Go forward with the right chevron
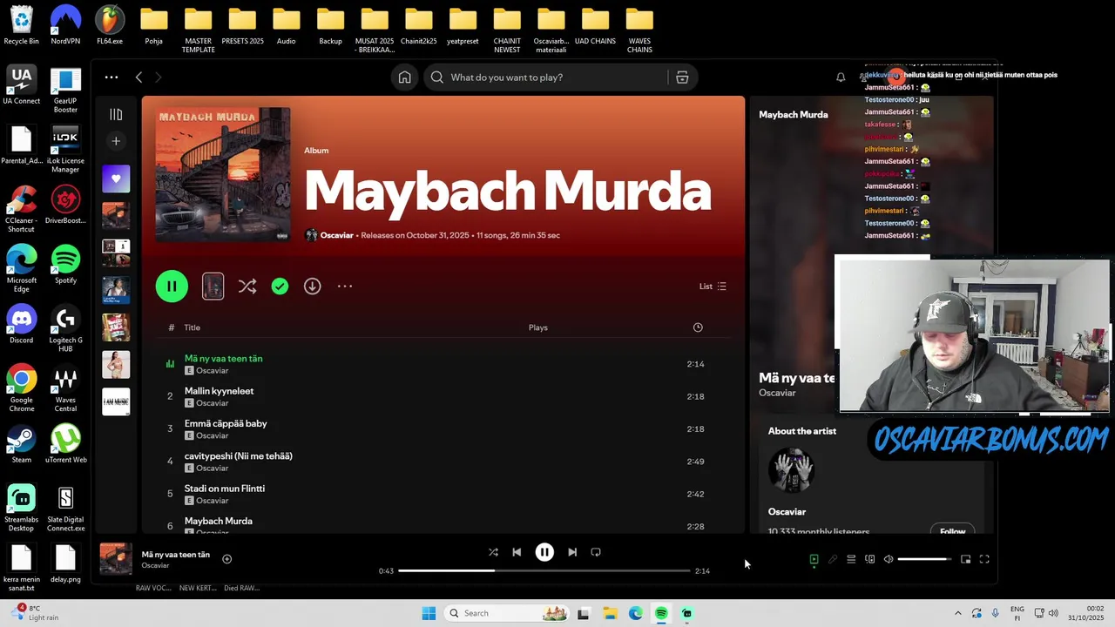The image size is (1115, 627). click(x=158, y=78)
